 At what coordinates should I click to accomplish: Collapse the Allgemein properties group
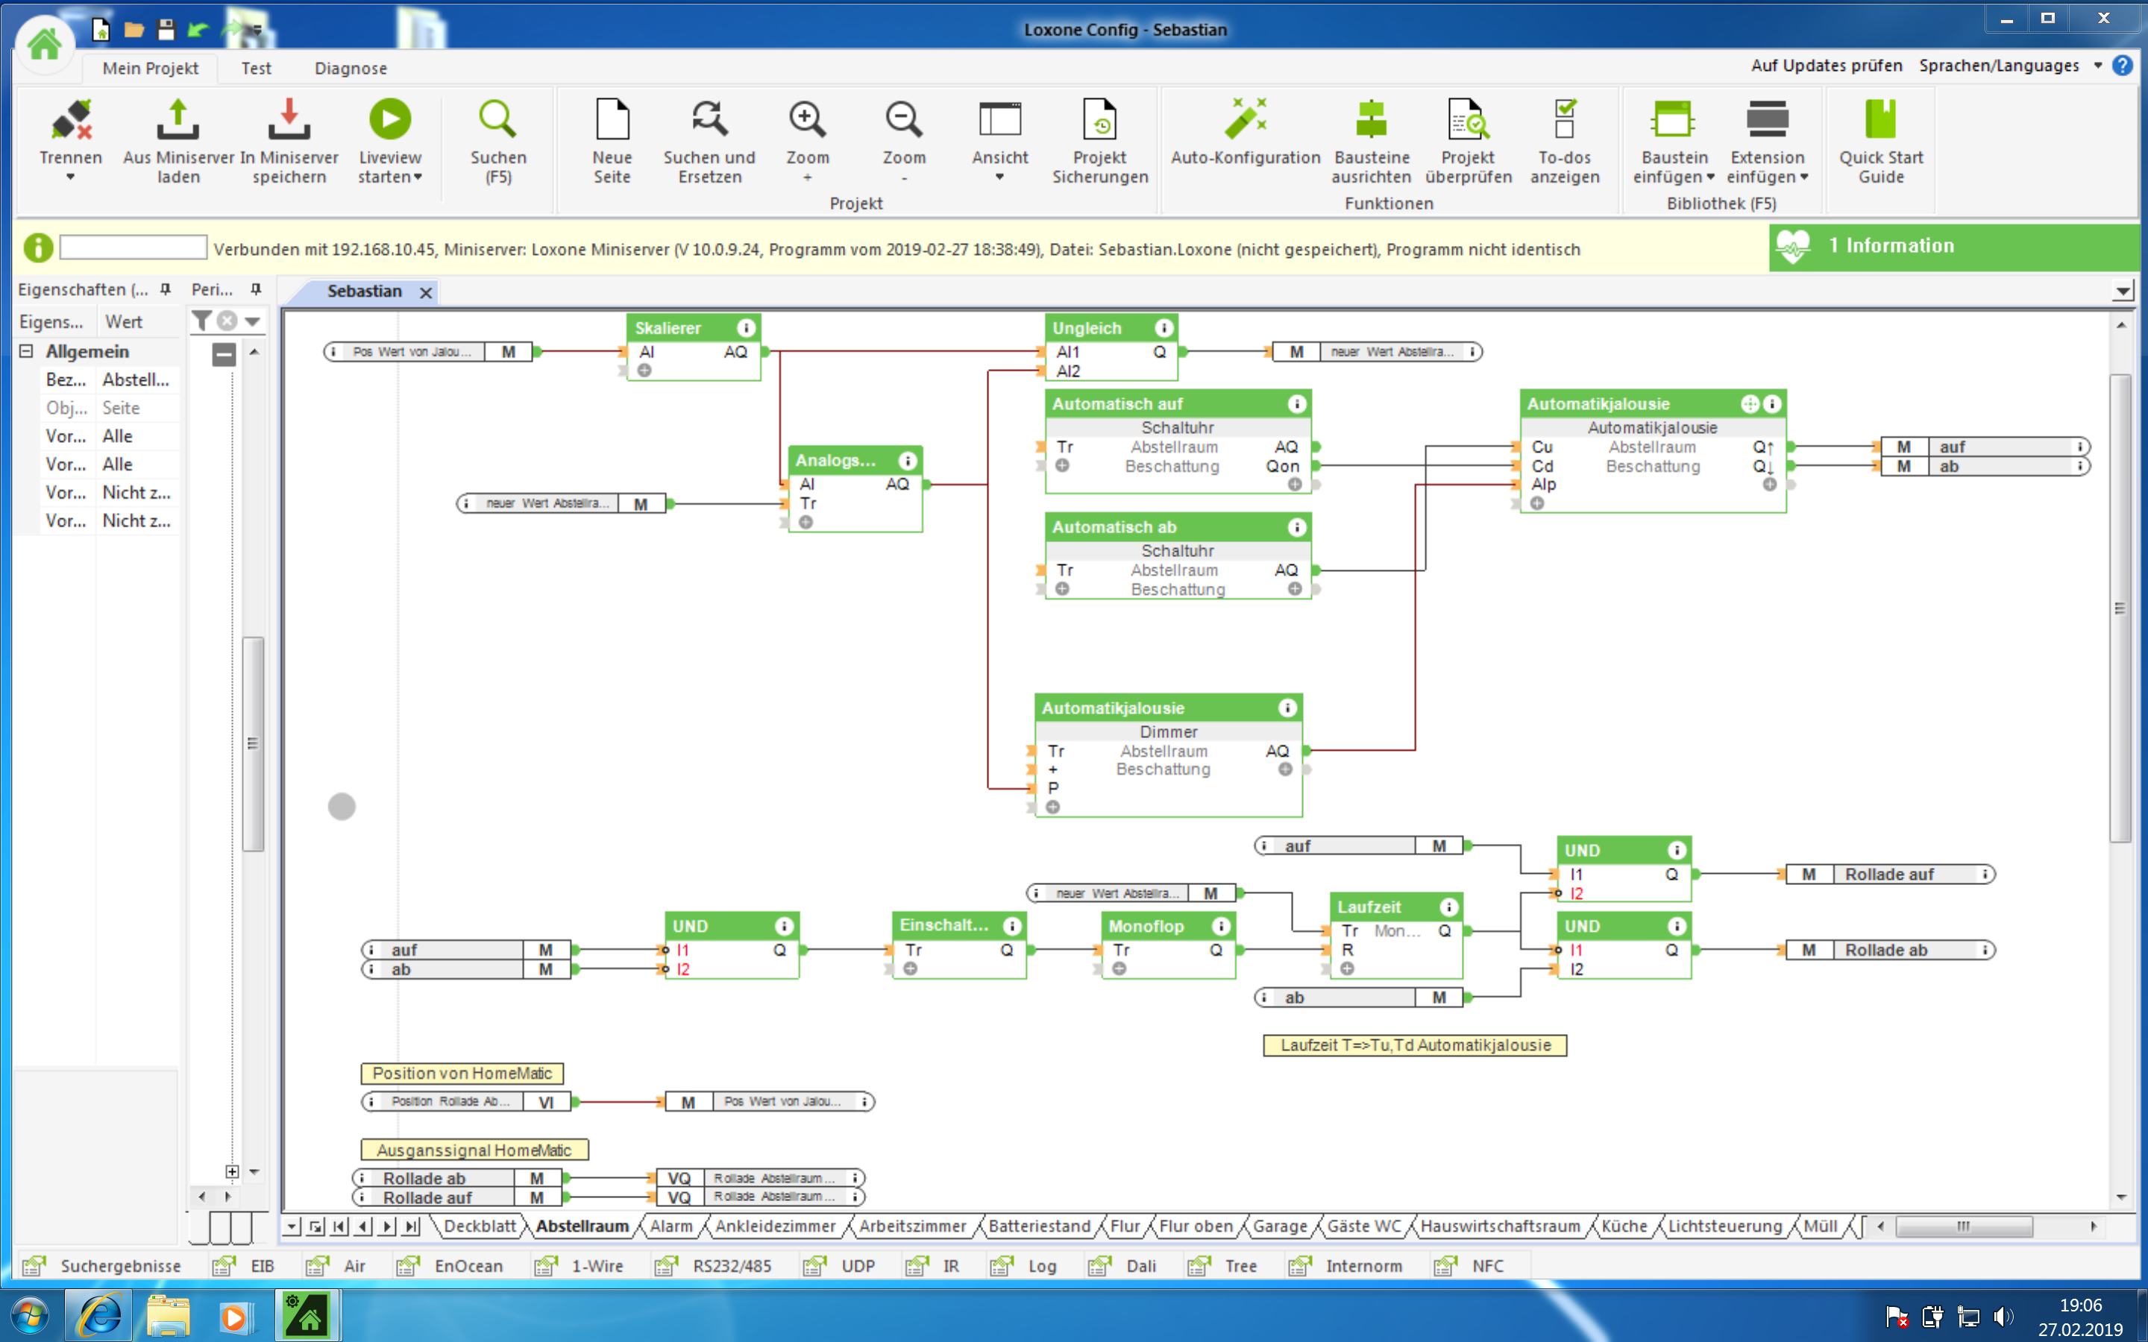coord(27,351)
